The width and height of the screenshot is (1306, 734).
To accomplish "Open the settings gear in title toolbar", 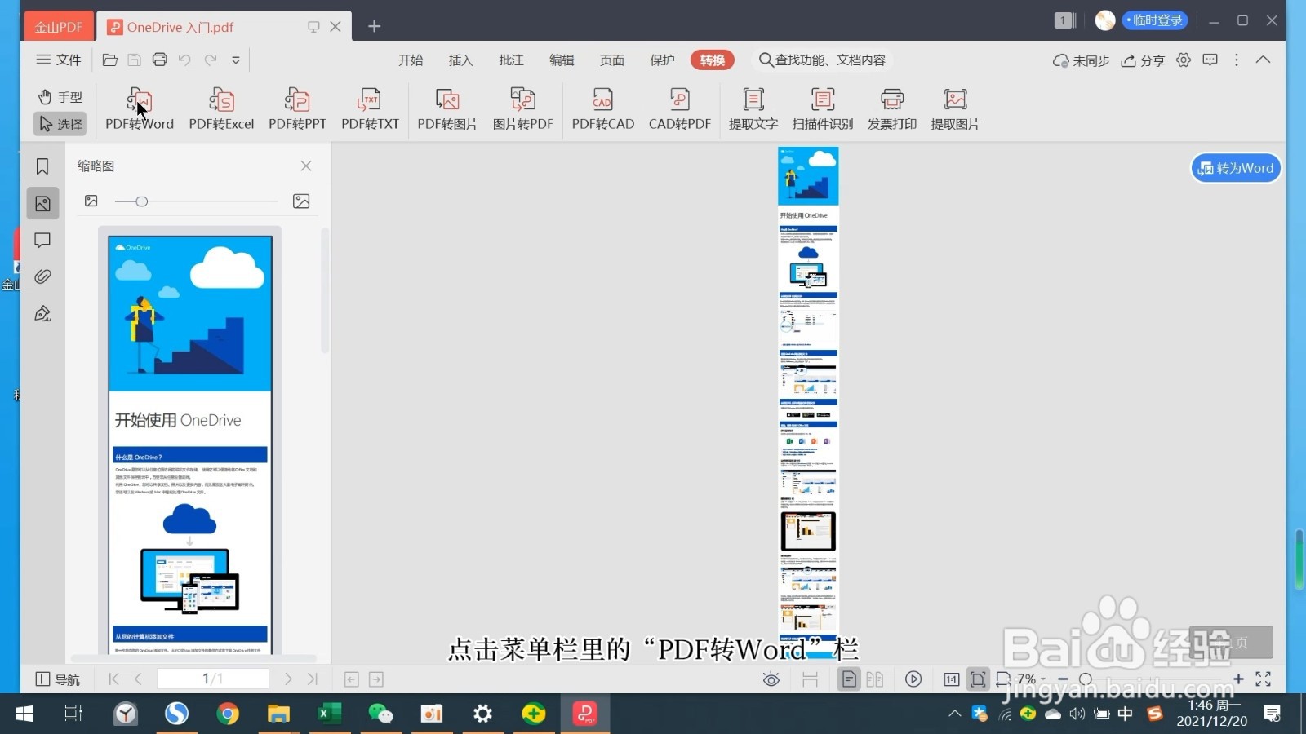I will point(1184,60).
